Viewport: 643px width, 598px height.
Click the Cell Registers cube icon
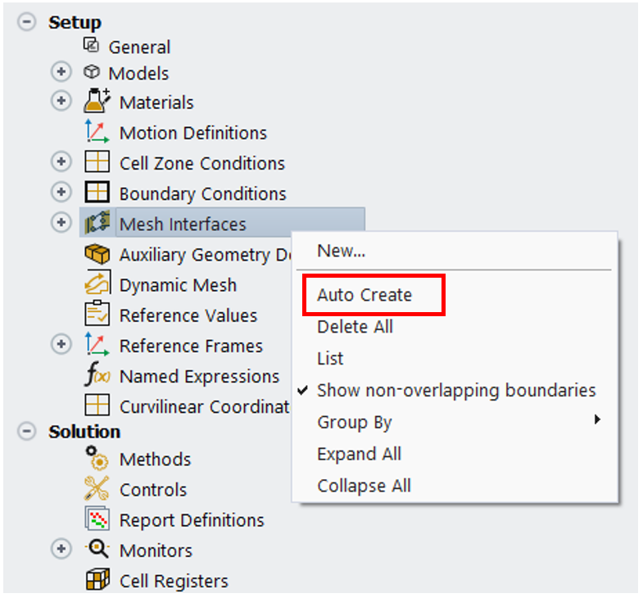pyautogui.click(x=97, y=580)
